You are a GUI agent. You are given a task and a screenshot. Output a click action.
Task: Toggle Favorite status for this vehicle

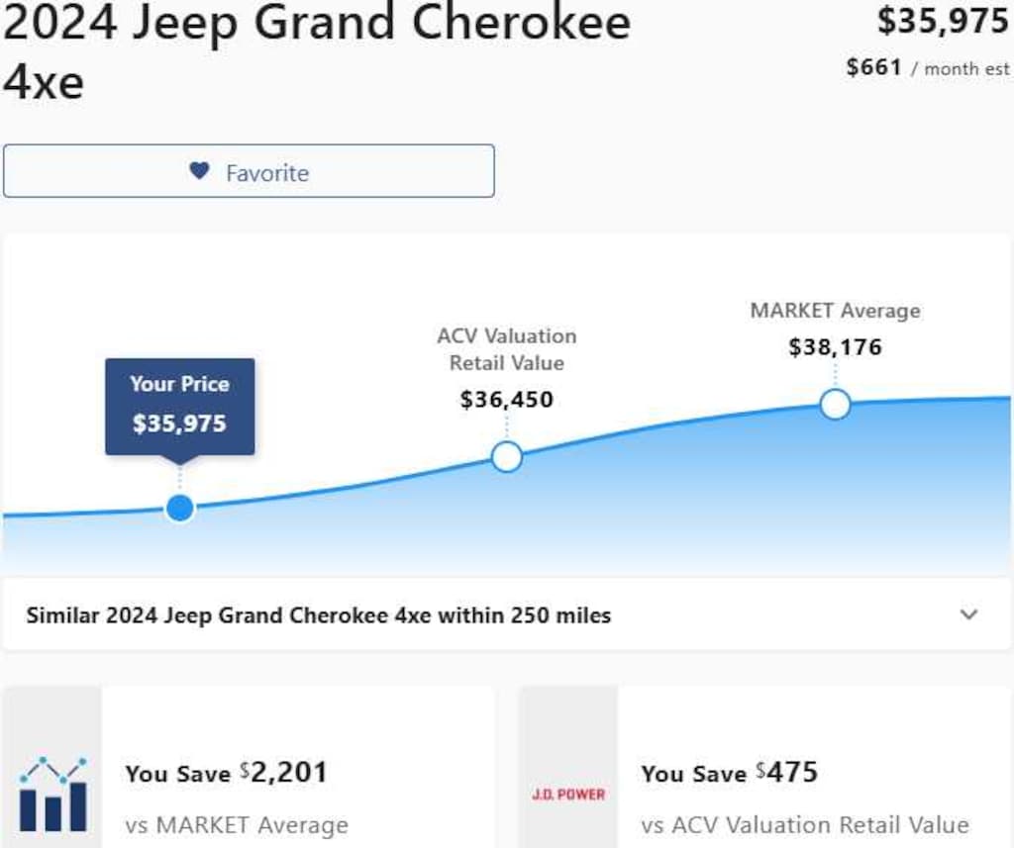(x=248, y=171)
